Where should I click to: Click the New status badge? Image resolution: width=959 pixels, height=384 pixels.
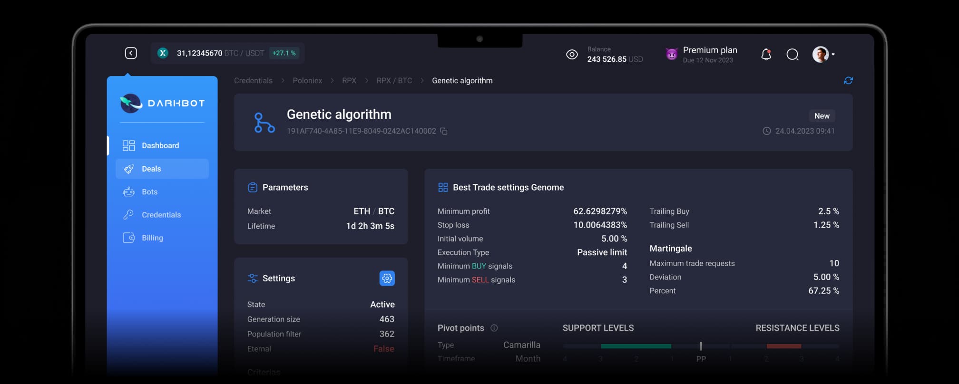click(822, 116)
